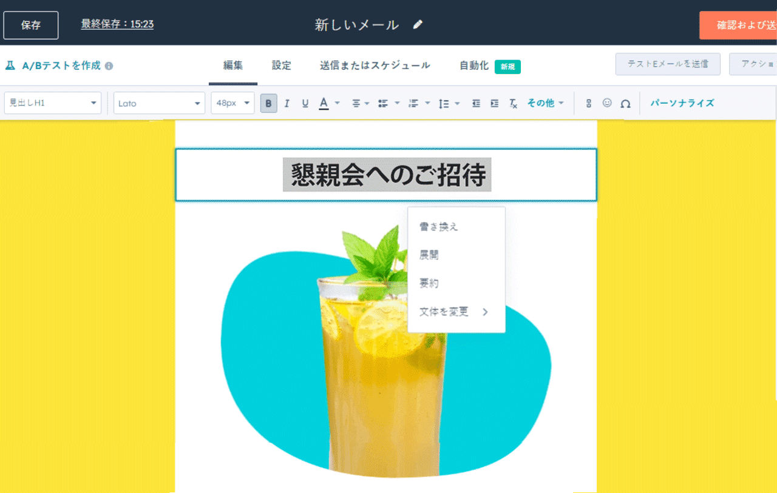Viewport: 777px width, 493px height.
Task: Choose 文体を変更 from the context menu
Action: [x=456, y=312]
